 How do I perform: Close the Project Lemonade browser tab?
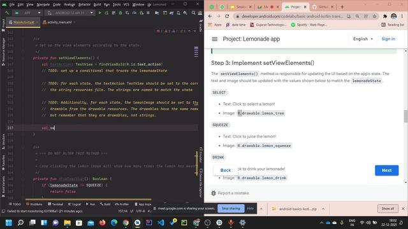point(305,7)
